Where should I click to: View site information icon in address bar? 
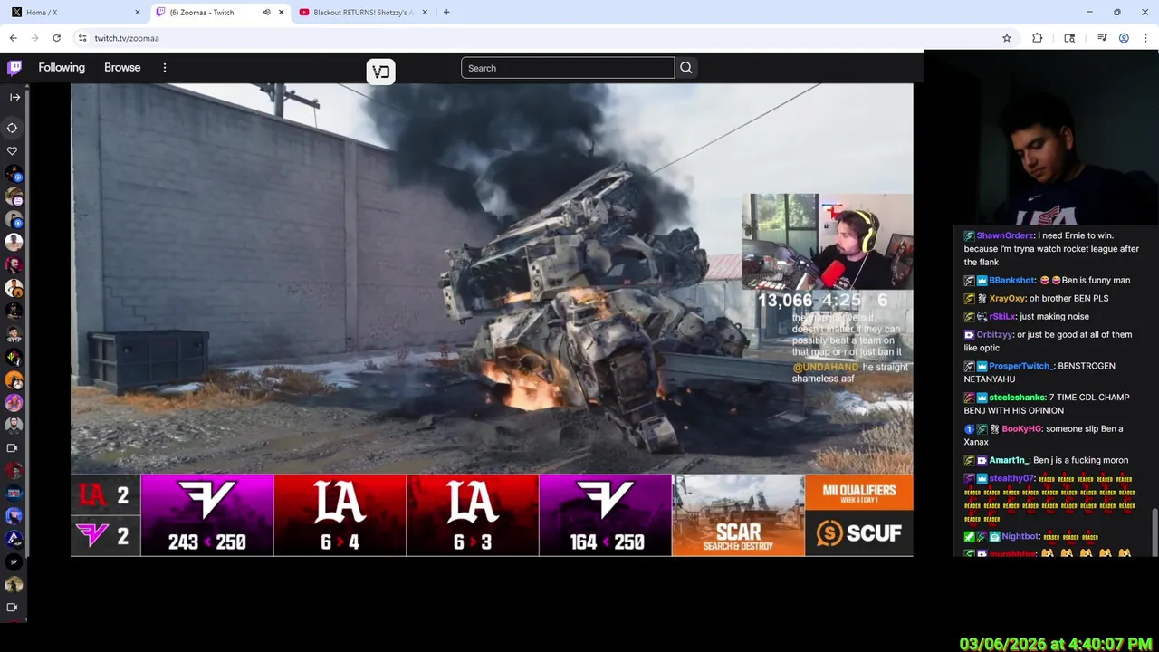click(x=82, y=38)
